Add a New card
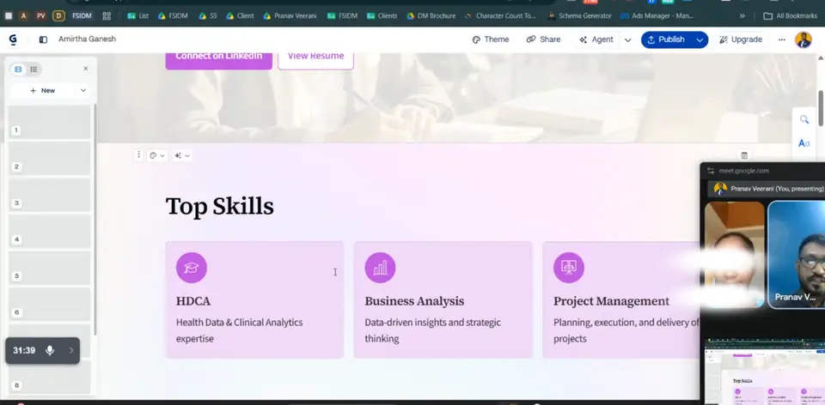Screen dimensions: 825x405 pos(43,90)
